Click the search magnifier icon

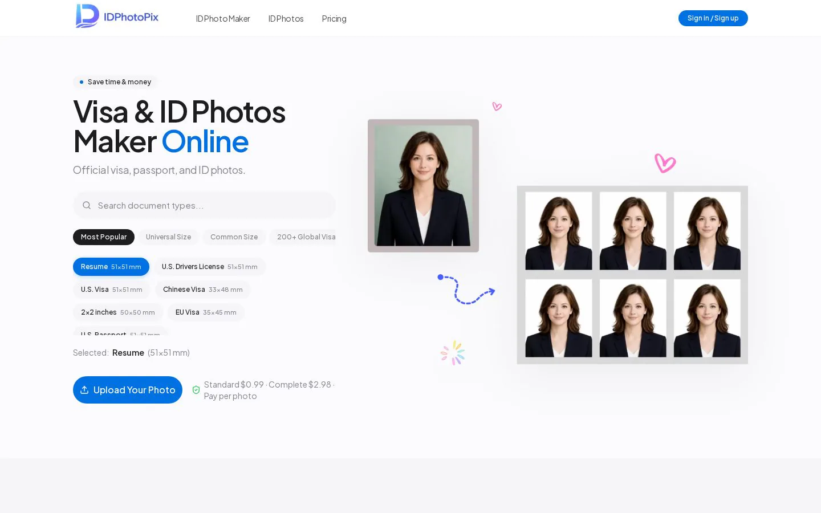tap(87, 205)
